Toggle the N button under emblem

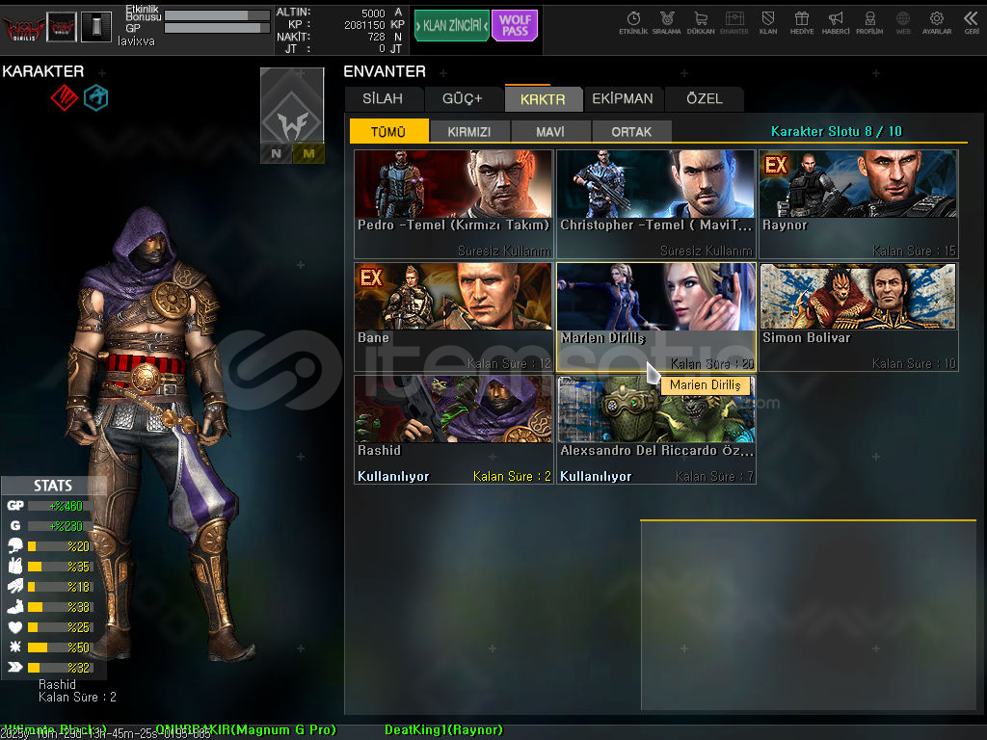coord(277,153)
